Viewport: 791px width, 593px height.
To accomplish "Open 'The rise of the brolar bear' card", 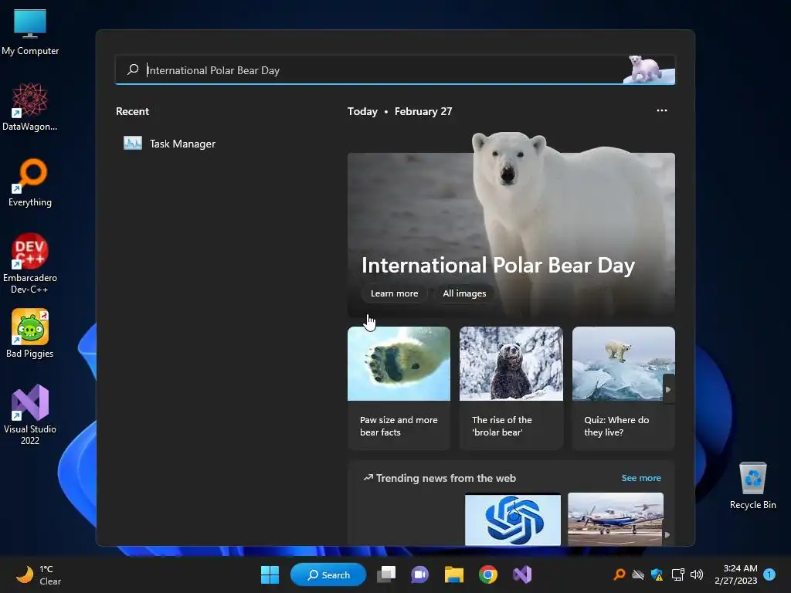I will (x=511, y=388).
